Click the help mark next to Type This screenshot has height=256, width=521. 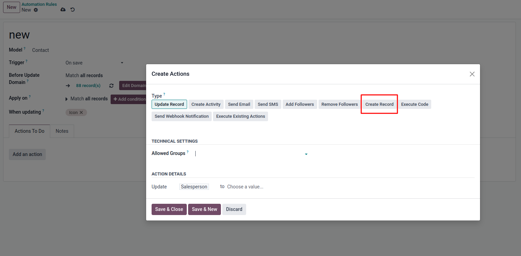[164, 94]
